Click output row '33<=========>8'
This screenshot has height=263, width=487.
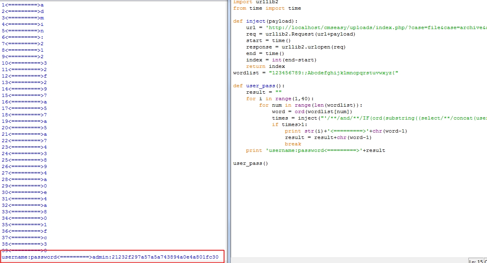[x=24, y=212]
